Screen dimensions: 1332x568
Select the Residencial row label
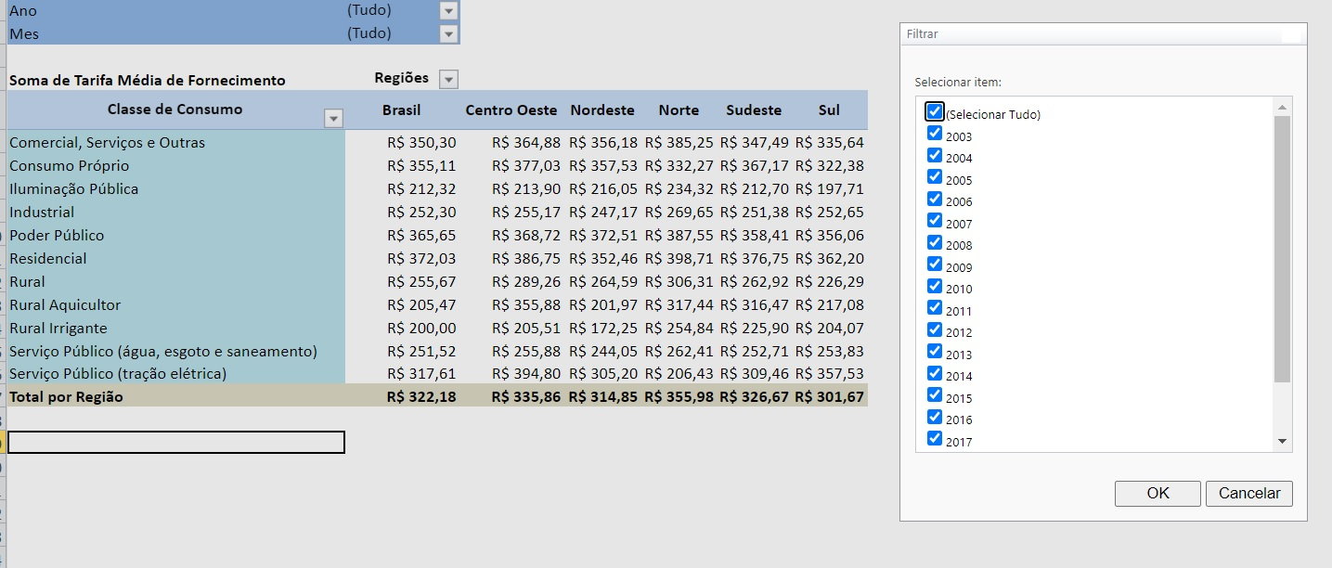point(48,259)
